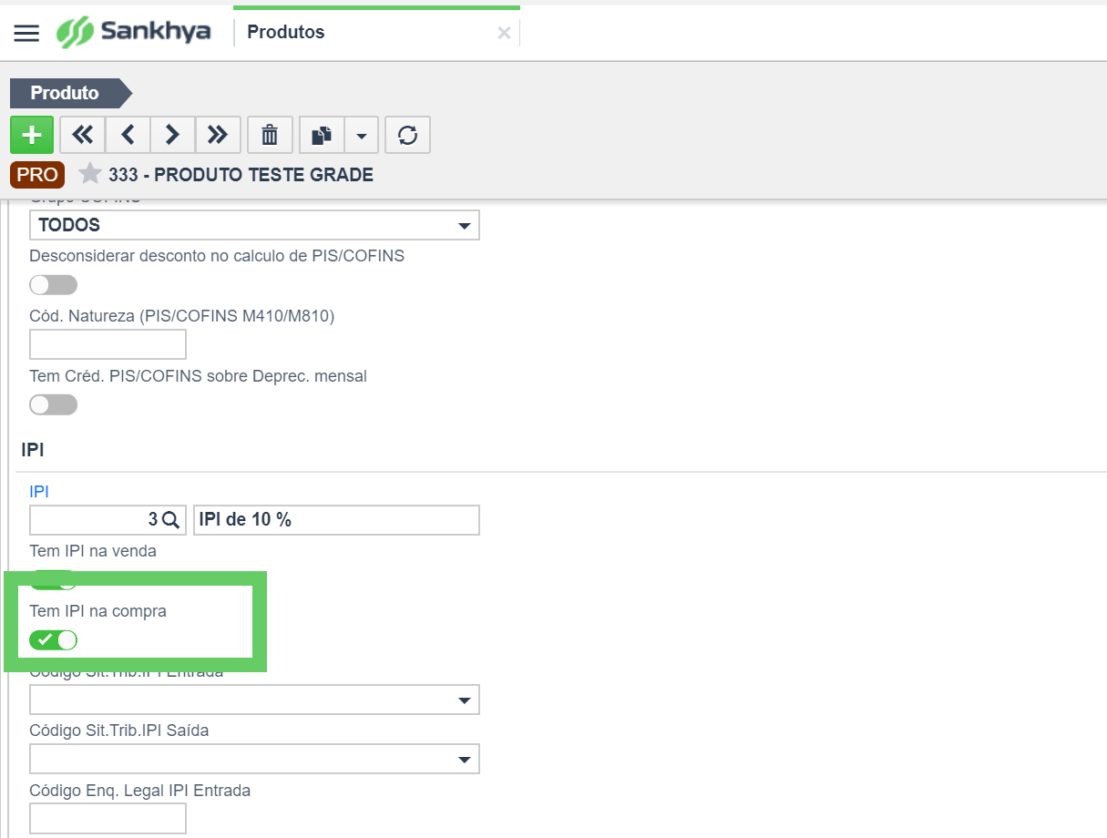
Task: Click the IPI de 10 % description field
Action: [x=336, y=520]
